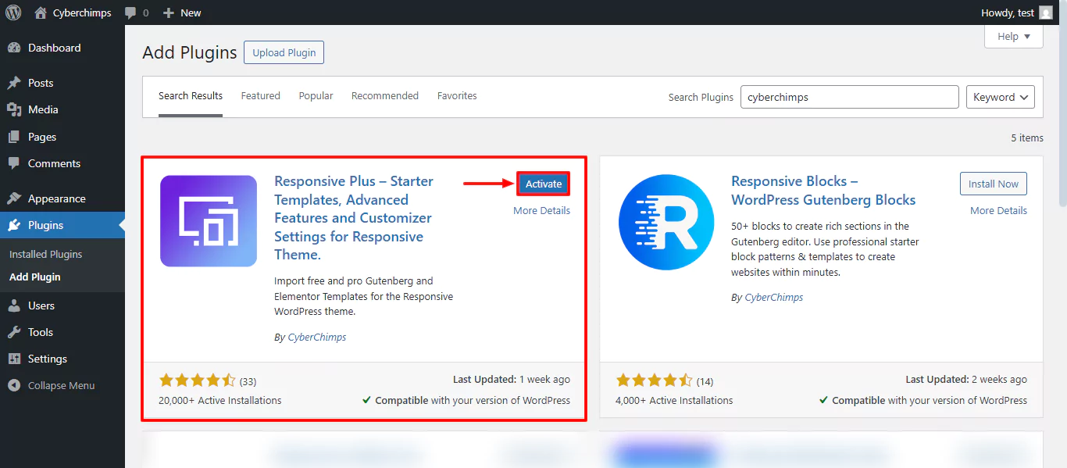The height and width of the screenshot is (468, 1067).
Task: Click the Tools wrench icon
Action: [14, 332]
